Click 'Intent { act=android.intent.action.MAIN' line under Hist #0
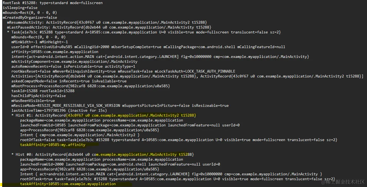Image resolution: width=367 pixels, height=187 pixels. click(x=171, y=174)
